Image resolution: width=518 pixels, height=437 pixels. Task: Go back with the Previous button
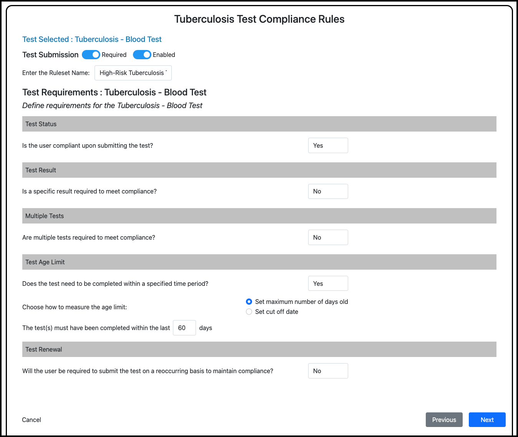point(444,420)
